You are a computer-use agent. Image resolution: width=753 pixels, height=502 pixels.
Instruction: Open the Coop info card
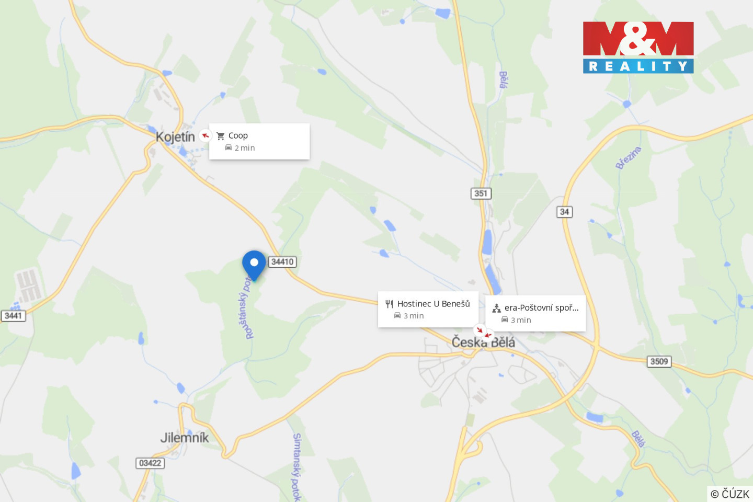(x=259, y=141)
